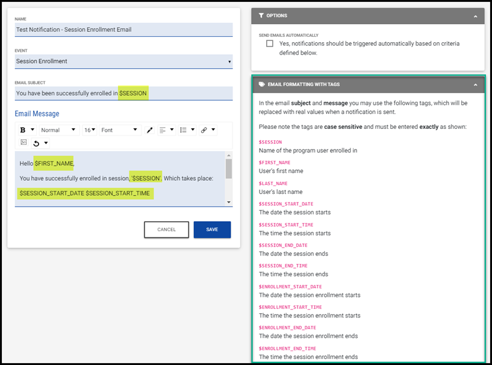Click the message editor scroll down arrow
Viewport: 492px width, 365px height.
pyautogui.click(x=229, y=202)
